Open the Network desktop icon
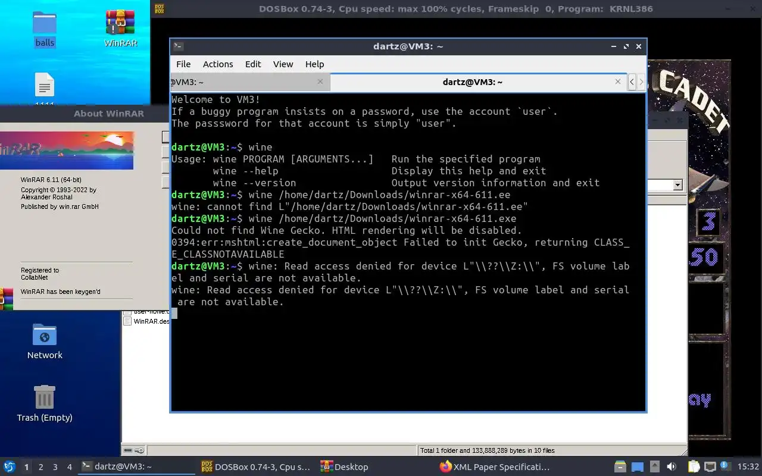Viewport: 762px width, 476px height. tap(45, 341)
